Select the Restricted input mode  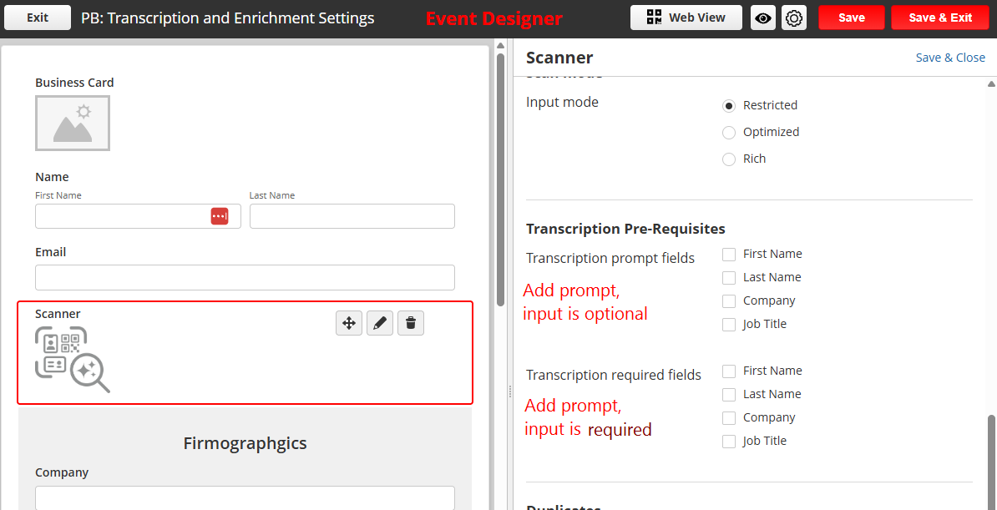point(729,105)
